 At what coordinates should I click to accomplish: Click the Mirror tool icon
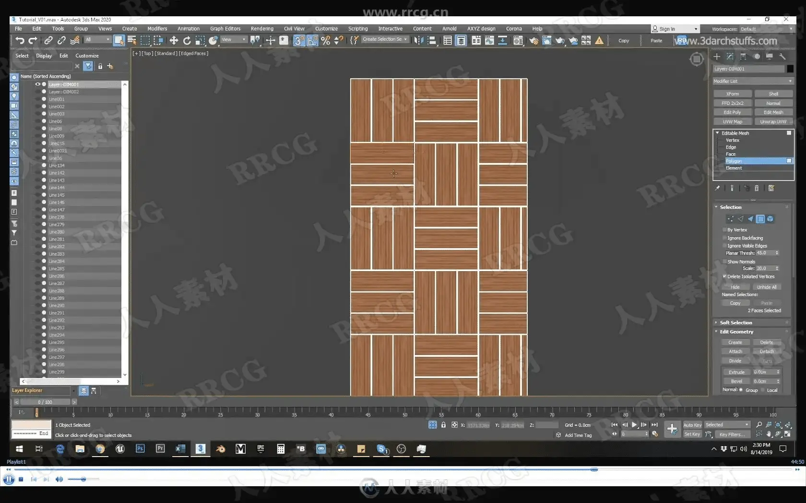(419, 41)
